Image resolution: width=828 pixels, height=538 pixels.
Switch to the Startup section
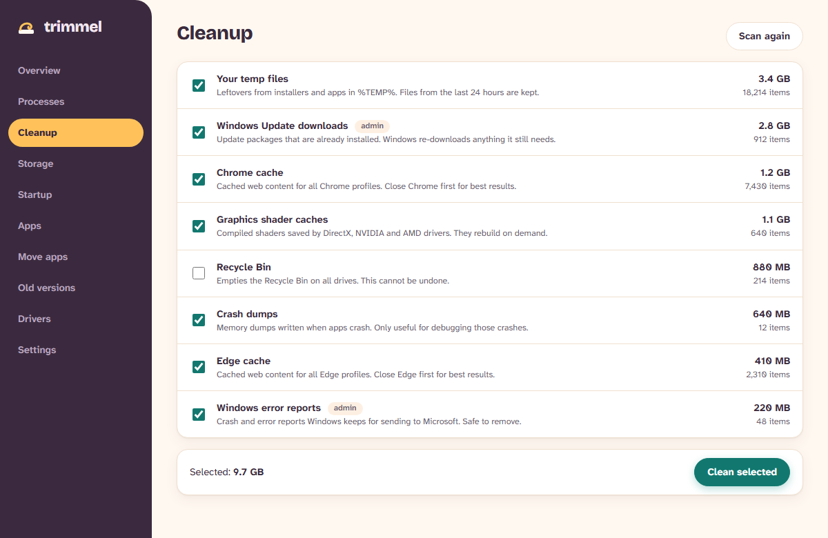(76, 195)
